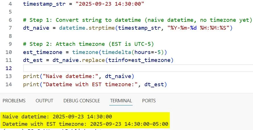
Task: Select the TERMINAL tab
Action: (x=121, y=101)
